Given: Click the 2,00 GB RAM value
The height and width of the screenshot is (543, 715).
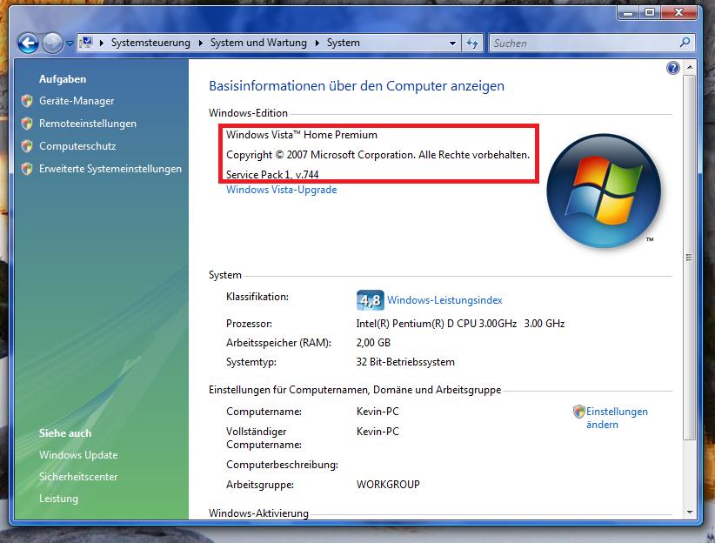Looking at the screenshot, I should [x=373, y=343].
